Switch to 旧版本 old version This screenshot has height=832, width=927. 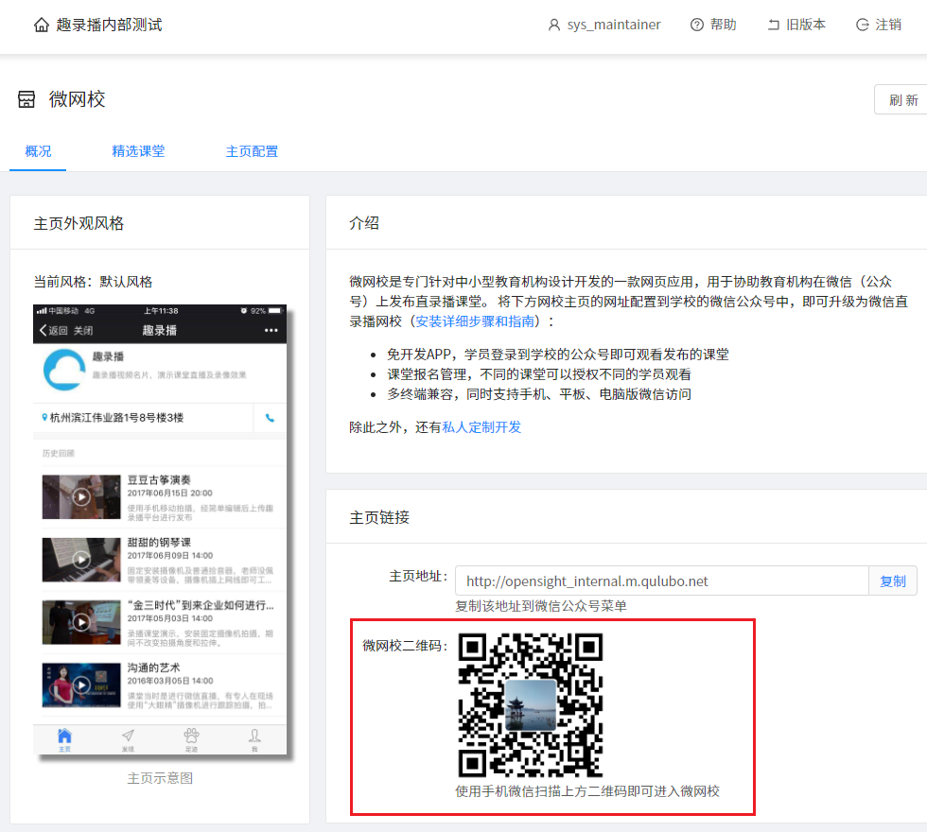pos(796,25)
